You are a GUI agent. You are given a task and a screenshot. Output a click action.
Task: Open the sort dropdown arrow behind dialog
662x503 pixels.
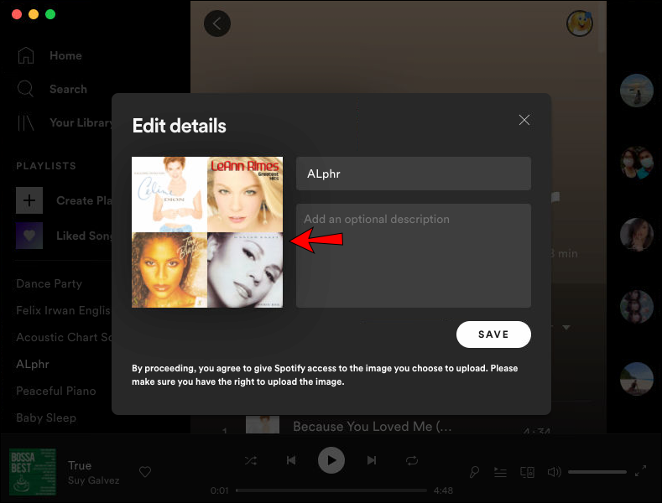[x=566, y=327]
